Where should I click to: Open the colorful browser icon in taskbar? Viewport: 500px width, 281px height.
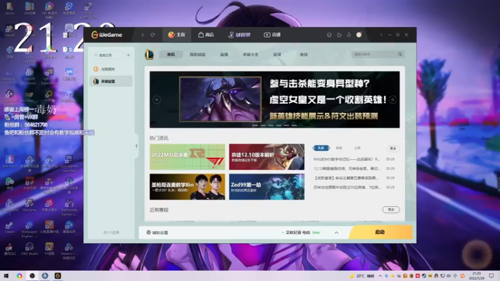pos(19,276)
